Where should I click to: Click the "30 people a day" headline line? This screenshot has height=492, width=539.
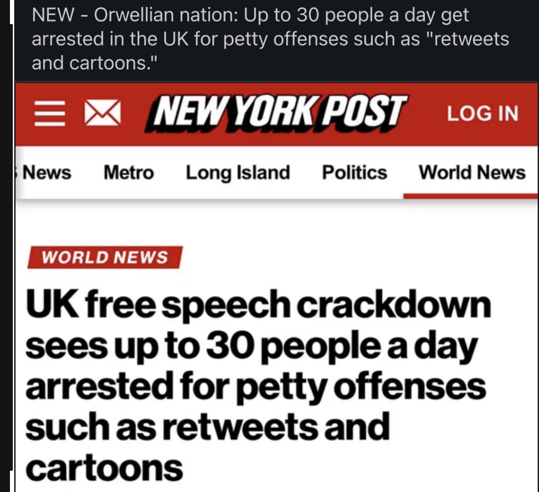[x=251, y=346]
